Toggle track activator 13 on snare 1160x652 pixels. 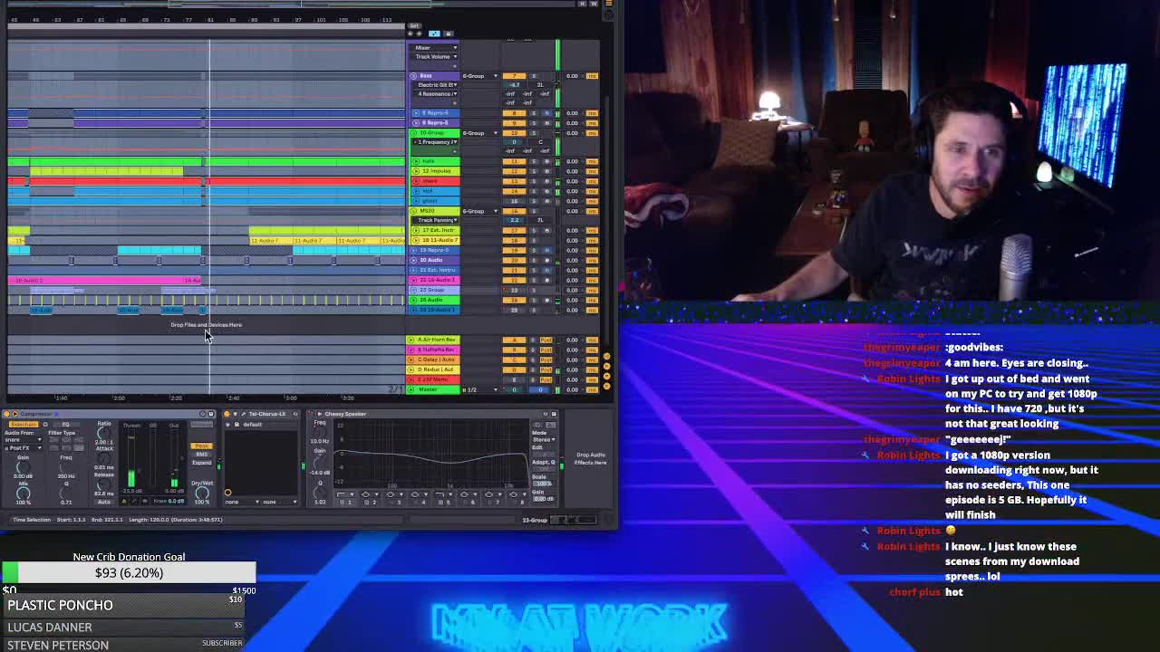click(x=514, y=181)
